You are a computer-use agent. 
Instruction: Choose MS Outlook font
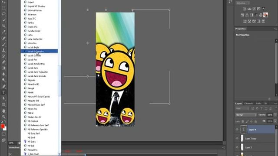pyautogui.click(x=39, y=121)
